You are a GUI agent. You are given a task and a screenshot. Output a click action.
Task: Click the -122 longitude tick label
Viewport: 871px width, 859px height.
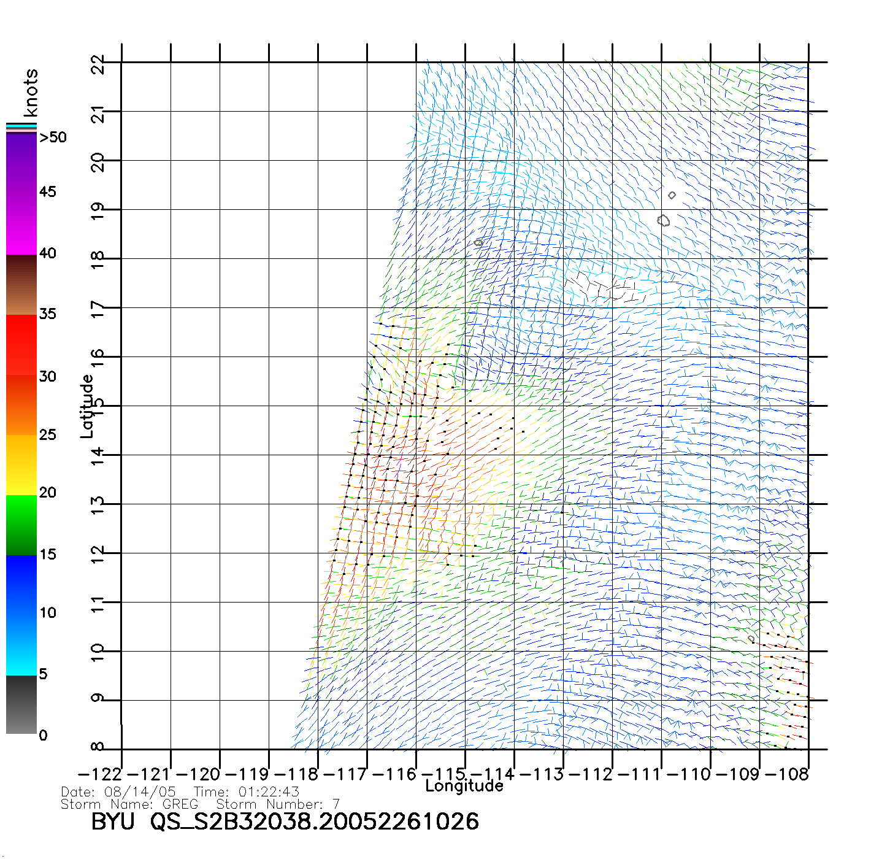(101, 774)
